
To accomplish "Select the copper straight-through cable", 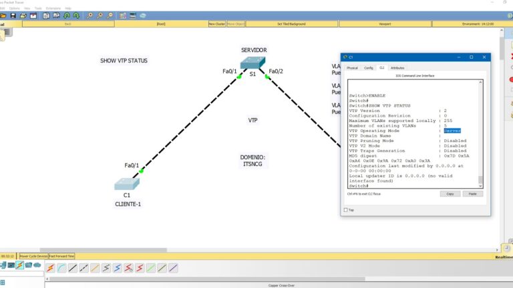I will [73, 268].
